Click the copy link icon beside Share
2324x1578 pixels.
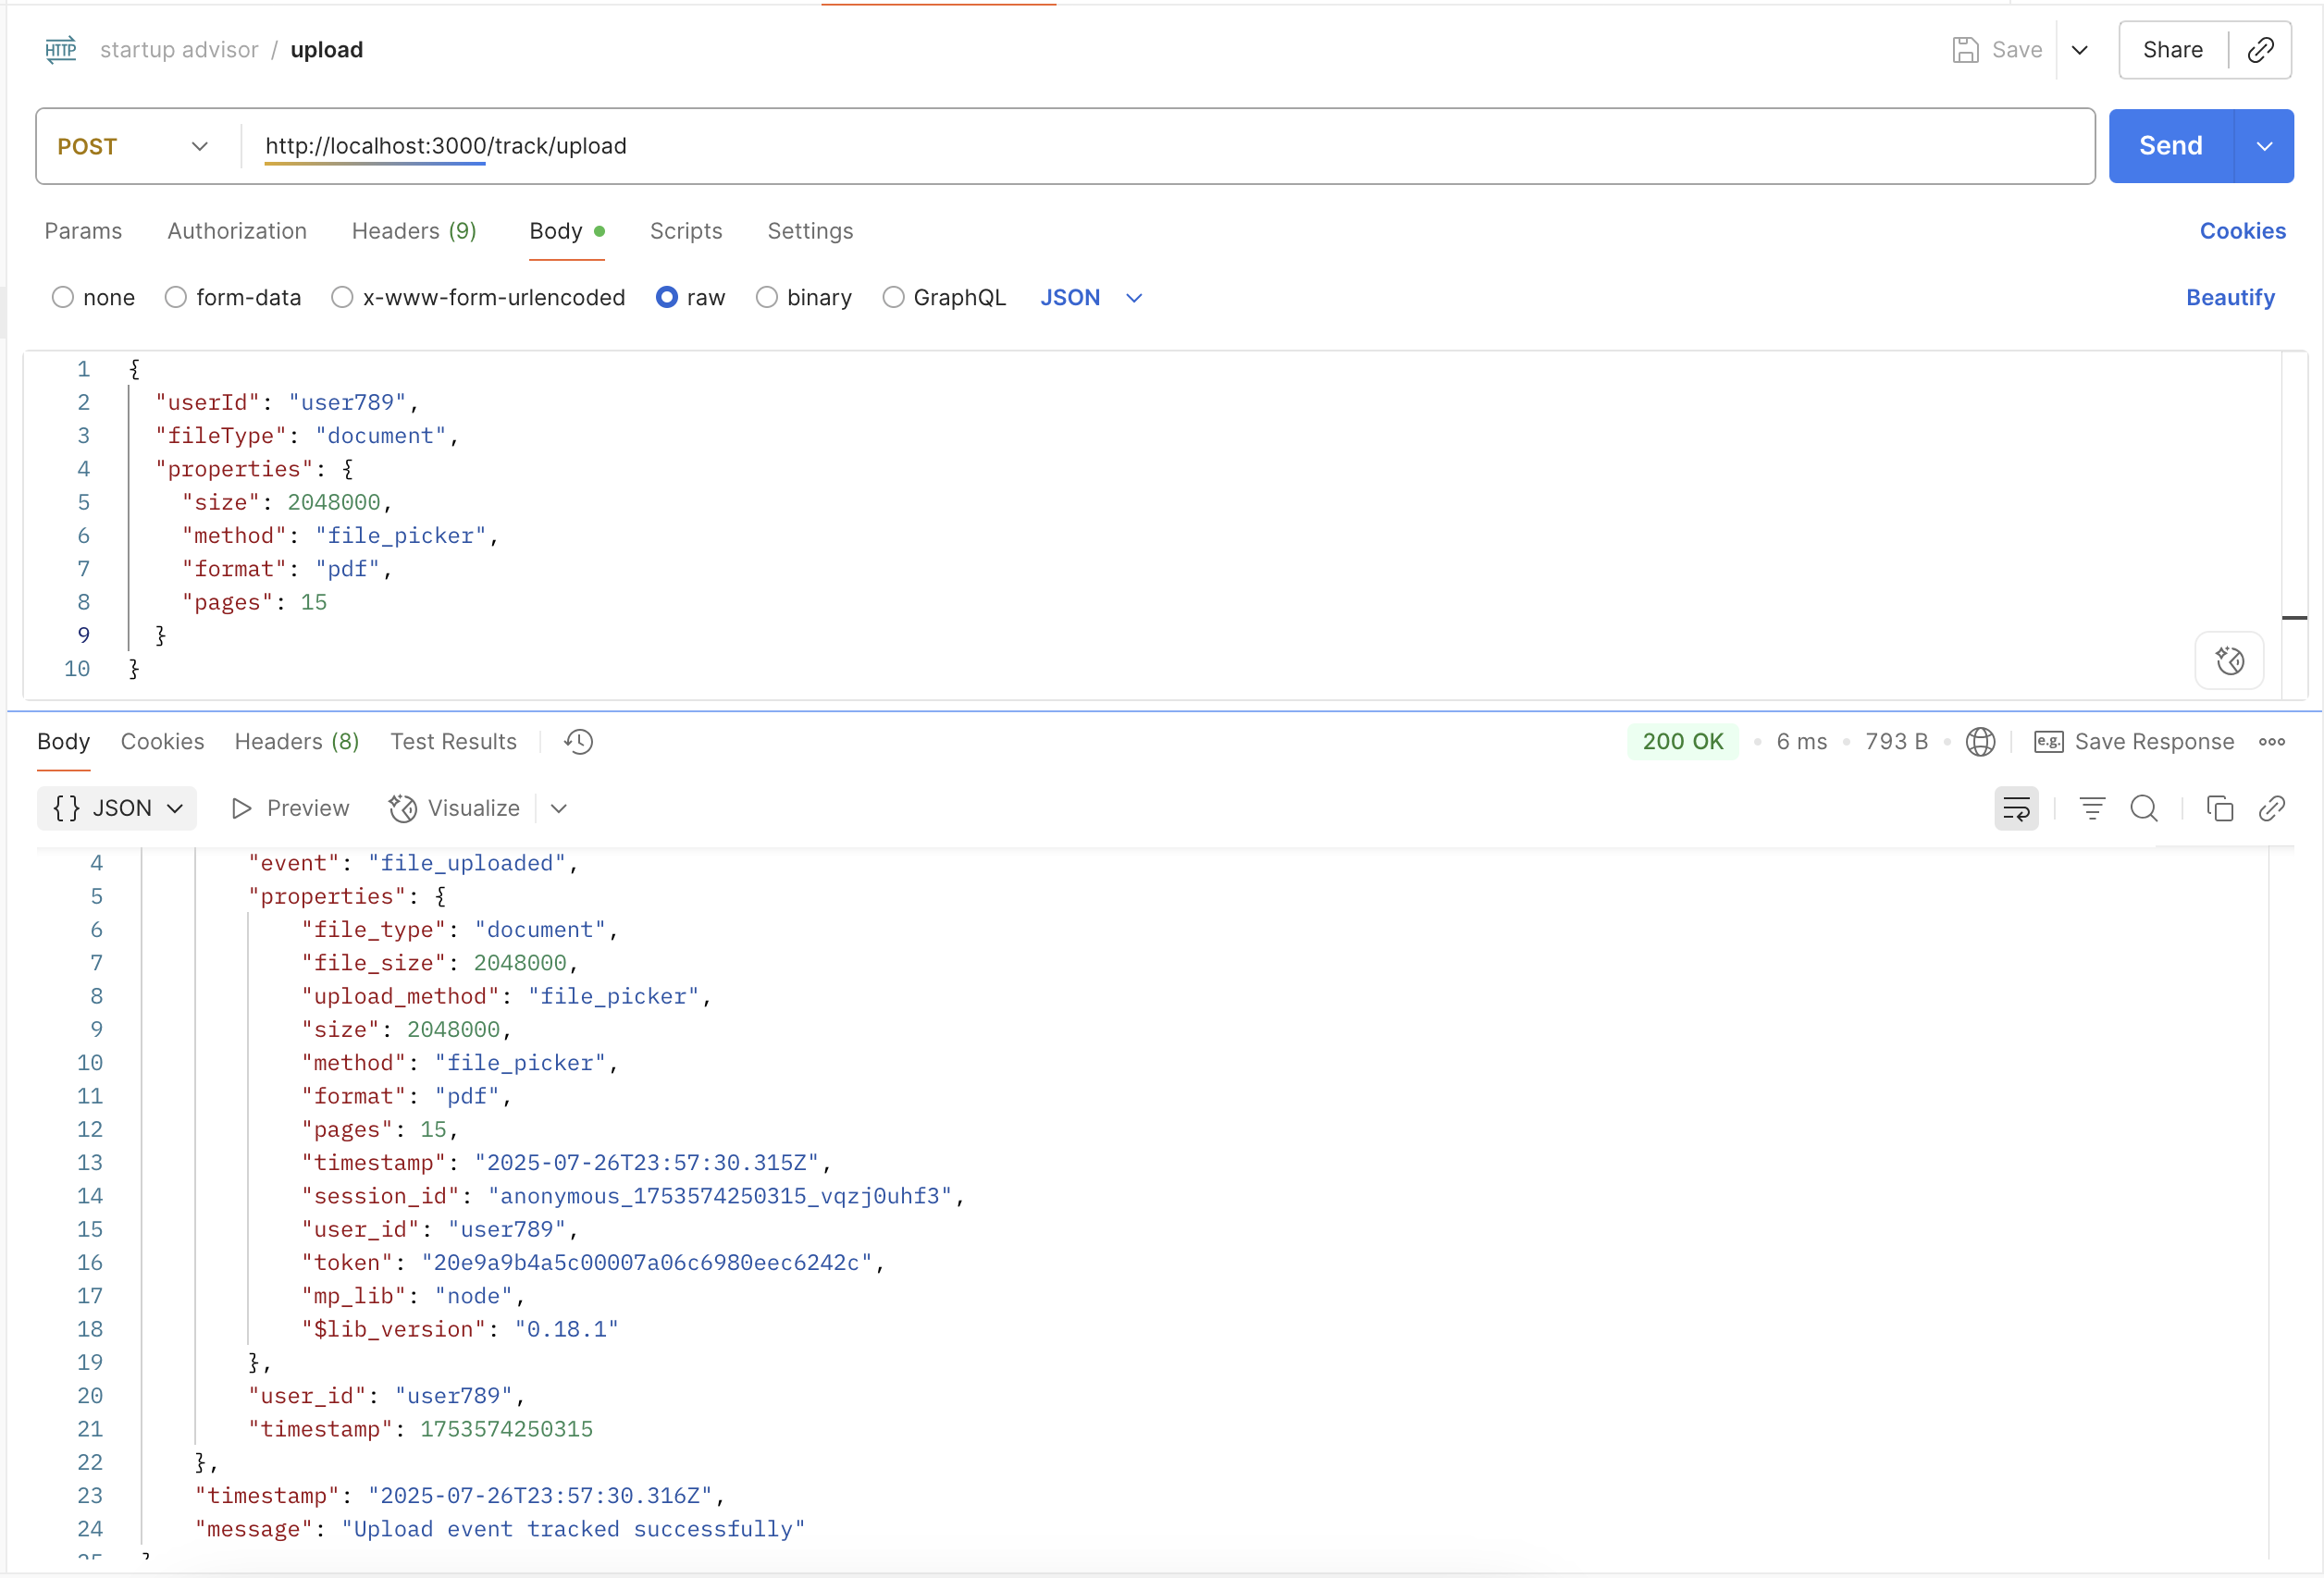point(2260,50)
